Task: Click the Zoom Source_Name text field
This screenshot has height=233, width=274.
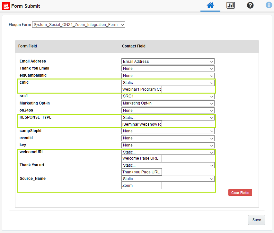Action: (x=142, y=186)
